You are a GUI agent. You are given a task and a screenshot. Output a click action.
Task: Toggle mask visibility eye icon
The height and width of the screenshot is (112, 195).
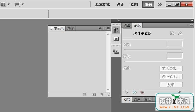(x=142, y=92)
